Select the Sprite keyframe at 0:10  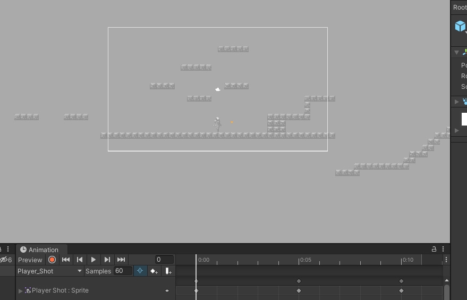coord(401,291)
